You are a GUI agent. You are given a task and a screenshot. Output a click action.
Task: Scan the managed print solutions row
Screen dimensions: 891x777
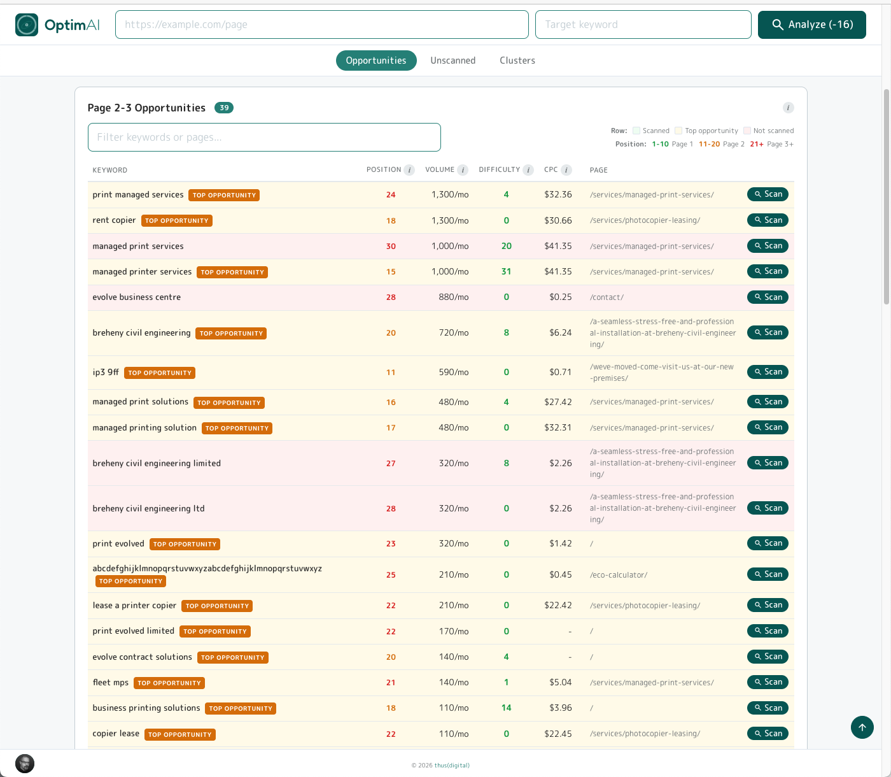(x=768, y=402)
